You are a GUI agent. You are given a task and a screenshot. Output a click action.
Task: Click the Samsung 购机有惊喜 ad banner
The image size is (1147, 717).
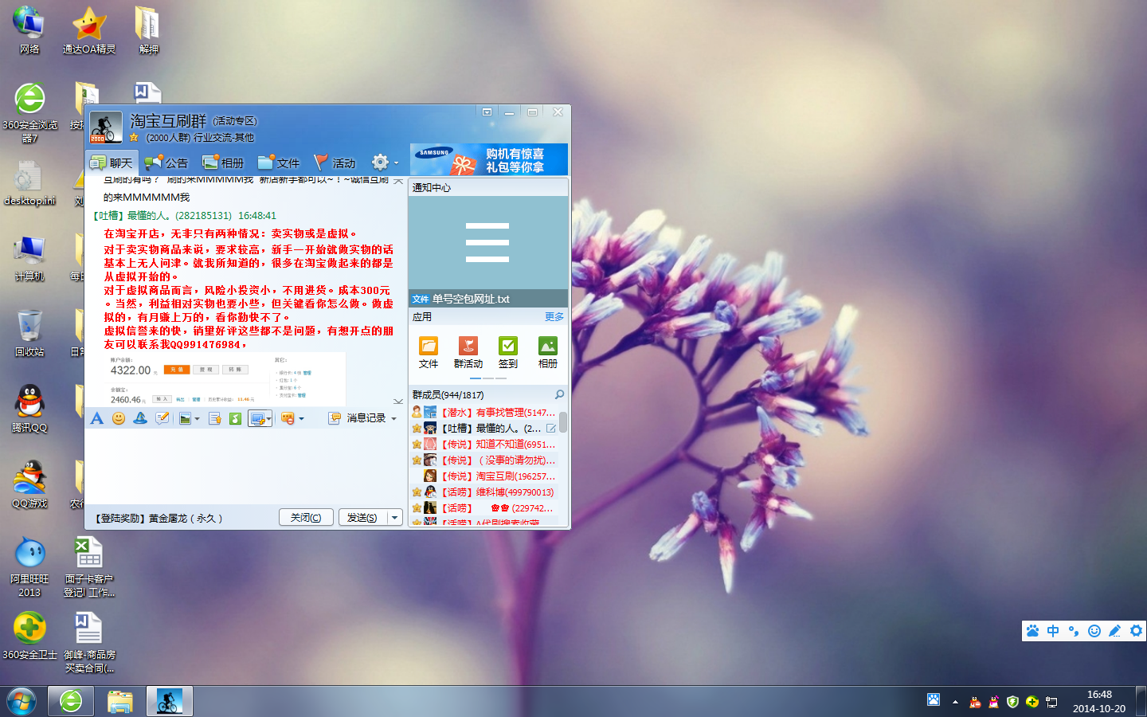[489, 159]
